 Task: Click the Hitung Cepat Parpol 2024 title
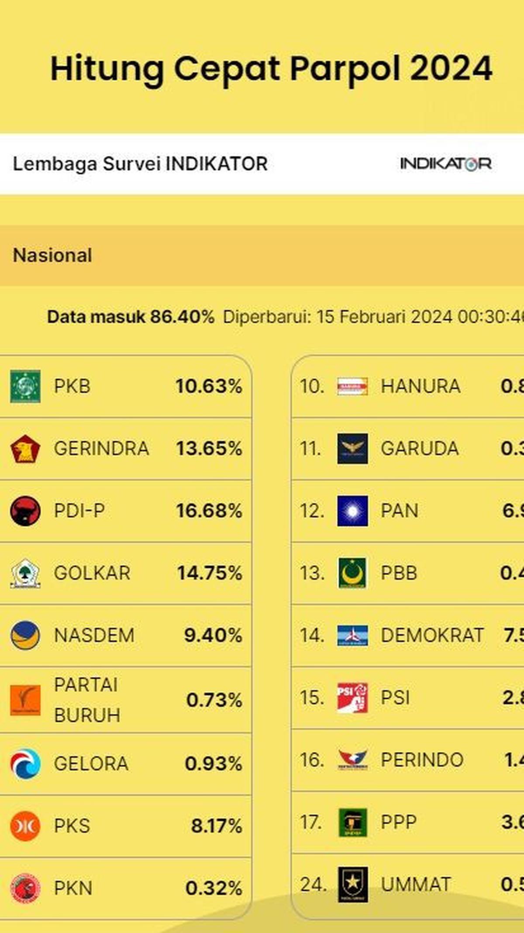[x=271, y=69]
